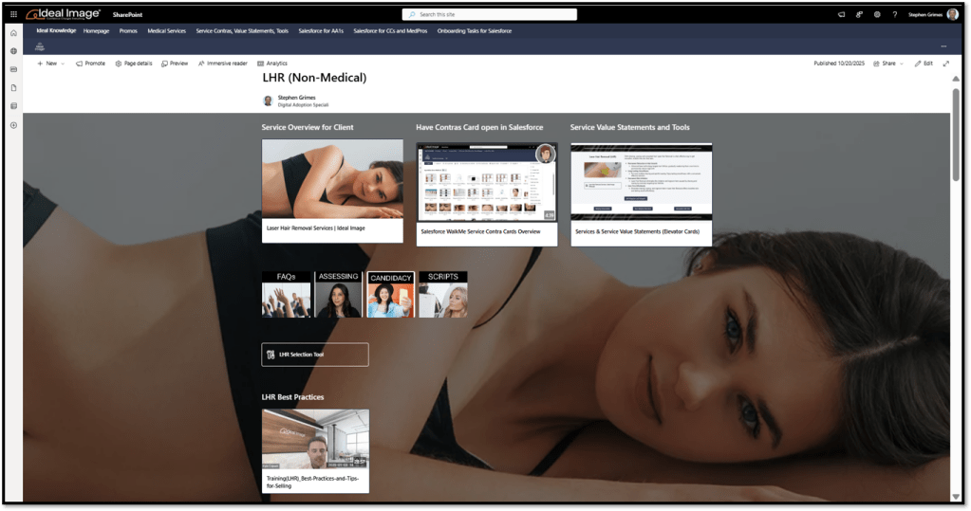Open the CANDIDACY image tile
This screenshot has height=511, width=971.
tap(390, 294)
